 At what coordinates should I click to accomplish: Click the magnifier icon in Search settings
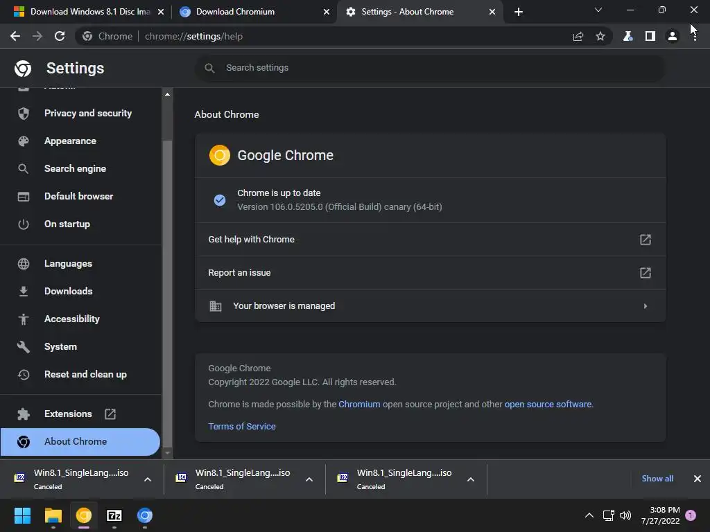pos(209,68)
